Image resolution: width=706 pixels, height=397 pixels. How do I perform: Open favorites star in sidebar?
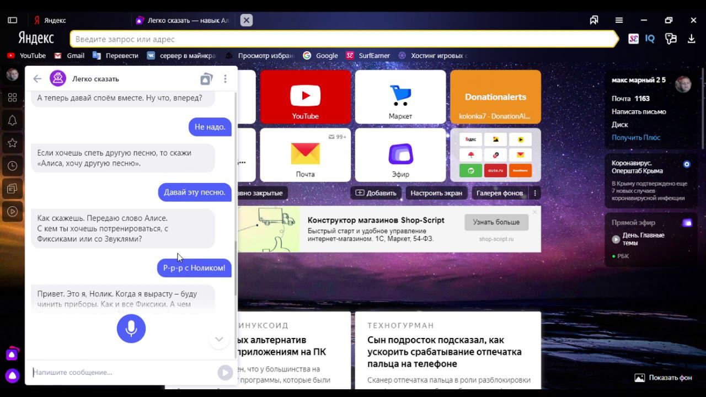pyautogui.click(x=12, y=143)
